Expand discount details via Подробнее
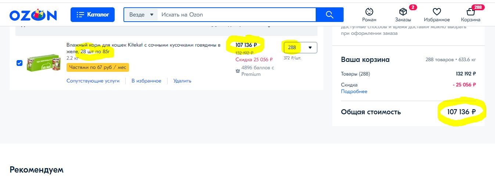This screenshot has height=185, width=495. (x=354, y=91)
